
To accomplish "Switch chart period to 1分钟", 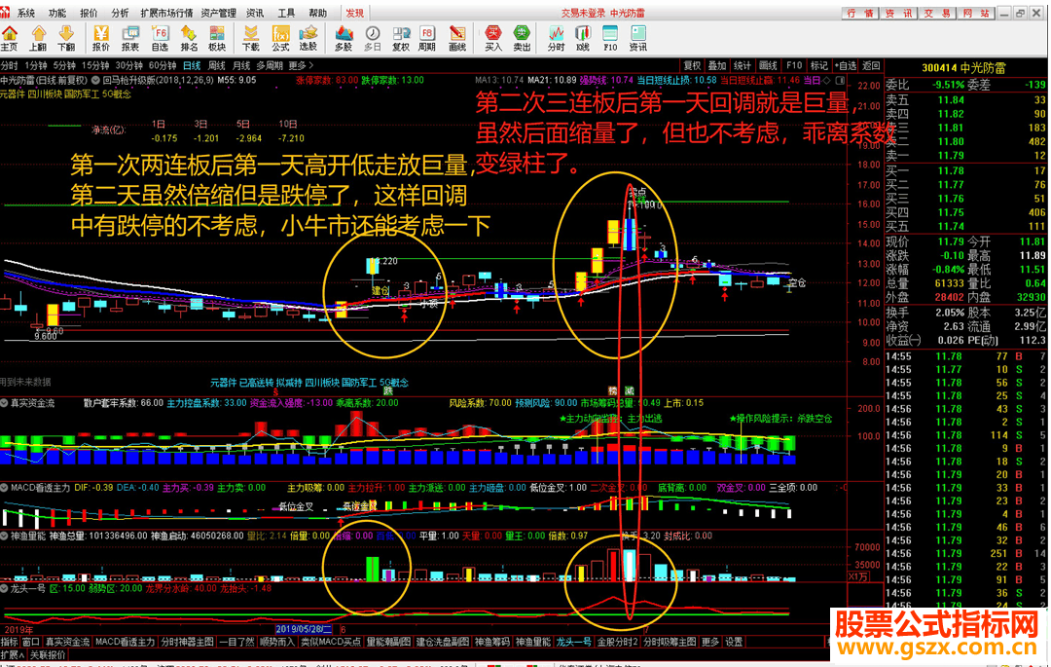I will [x=36, y=65].
